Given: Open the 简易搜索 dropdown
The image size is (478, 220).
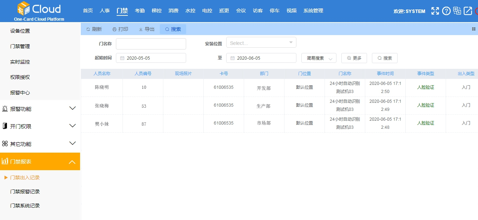Looking at the screenshot, I should click(319, 58).
